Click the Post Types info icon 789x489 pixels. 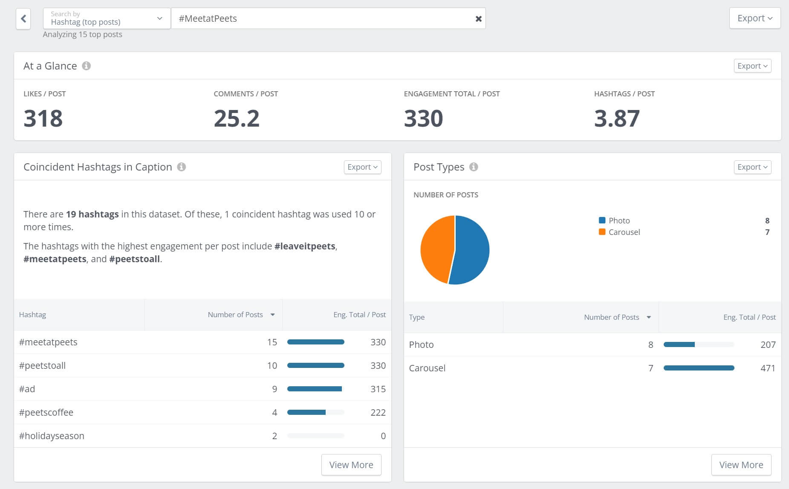point(473,167)
